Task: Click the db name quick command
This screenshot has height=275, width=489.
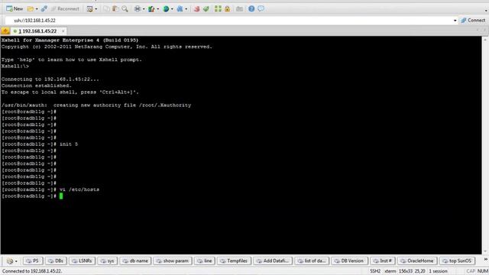Action: (x=135, y=261)
